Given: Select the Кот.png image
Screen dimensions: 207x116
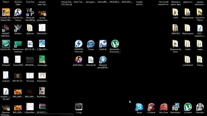Looking at the screenshot, I should click(30, 76).
